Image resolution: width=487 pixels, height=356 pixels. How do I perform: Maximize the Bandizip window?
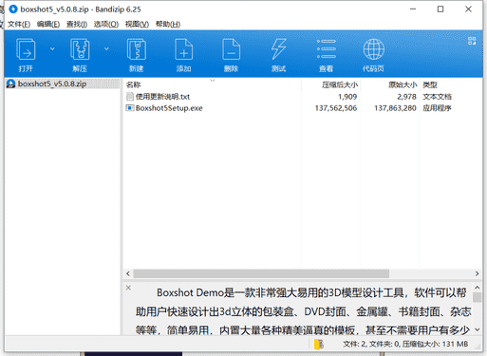coord(440,9)
